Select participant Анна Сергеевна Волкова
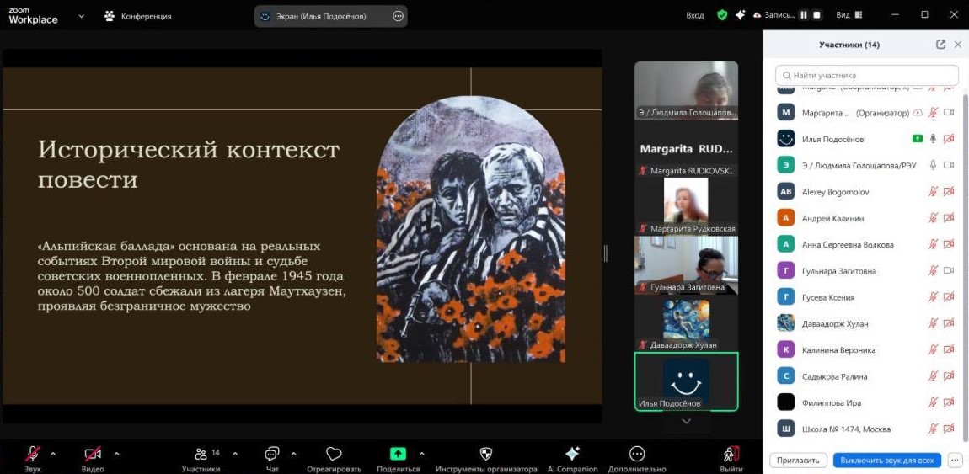The width and height of the screenshot is (969, 474). pos(865,244)
